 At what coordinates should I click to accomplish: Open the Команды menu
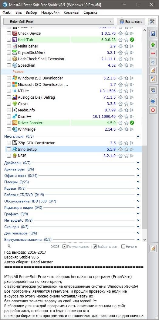(71, 12)
